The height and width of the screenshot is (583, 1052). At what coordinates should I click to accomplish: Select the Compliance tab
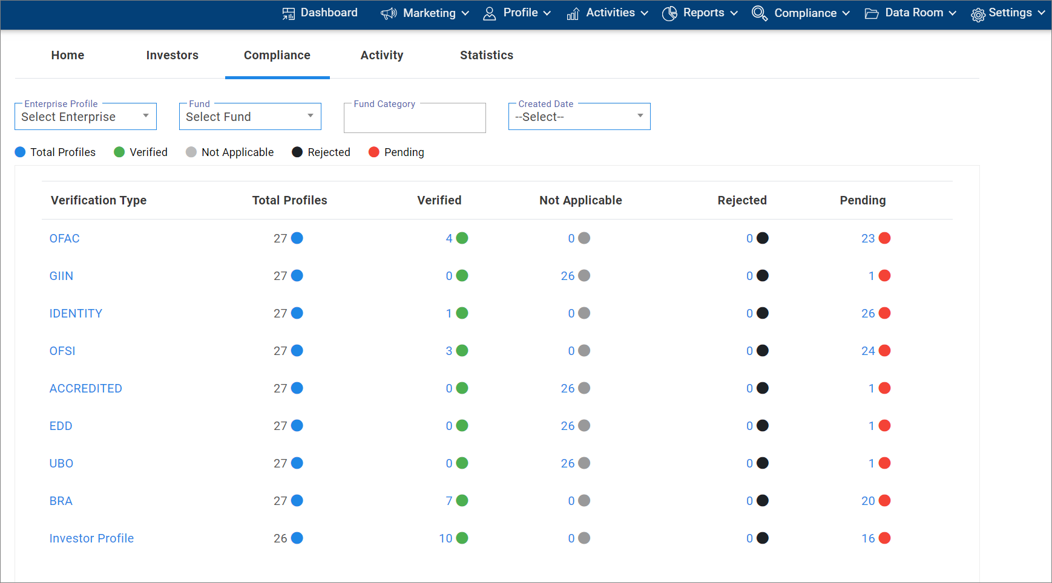[277, 55]
